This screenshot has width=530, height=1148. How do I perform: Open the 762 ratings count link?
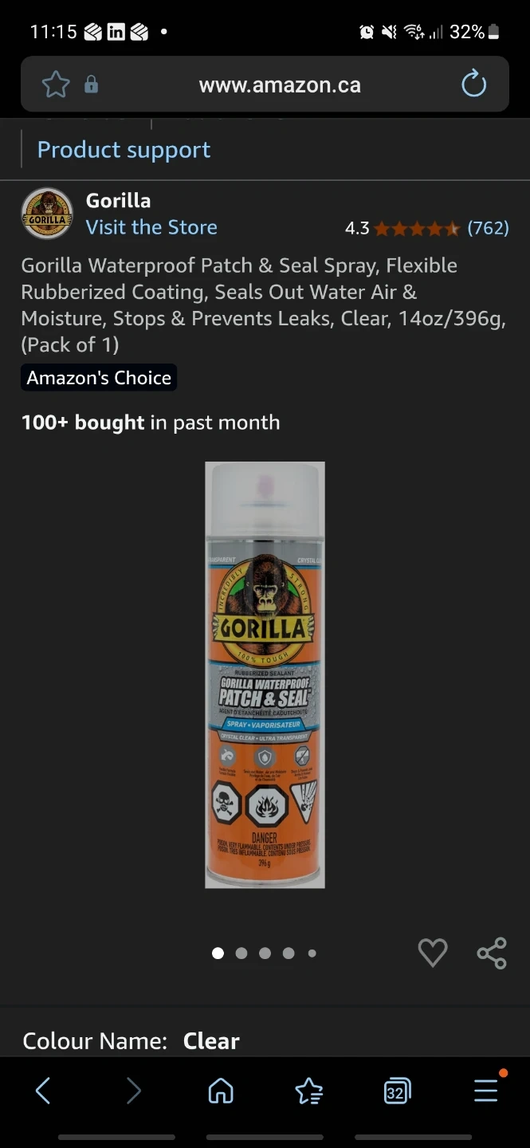[488, 228]
